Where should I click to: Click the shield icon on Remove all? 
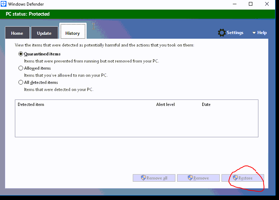[143, 178]
